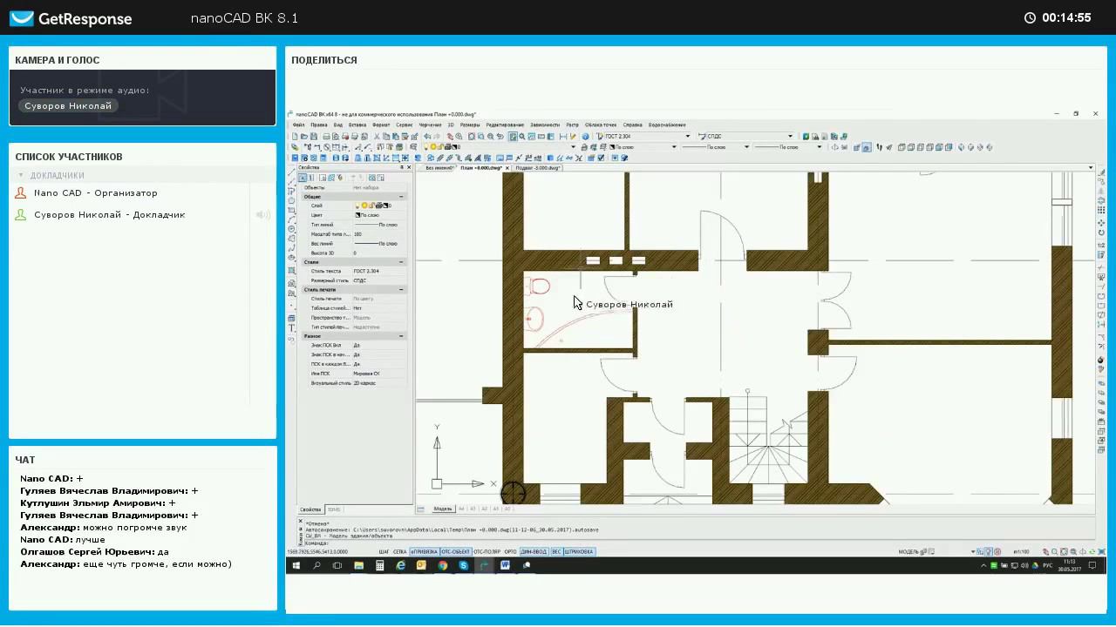Toggle ОТС-ОБЪЕКТ tracking

click(x=456, y=551)
